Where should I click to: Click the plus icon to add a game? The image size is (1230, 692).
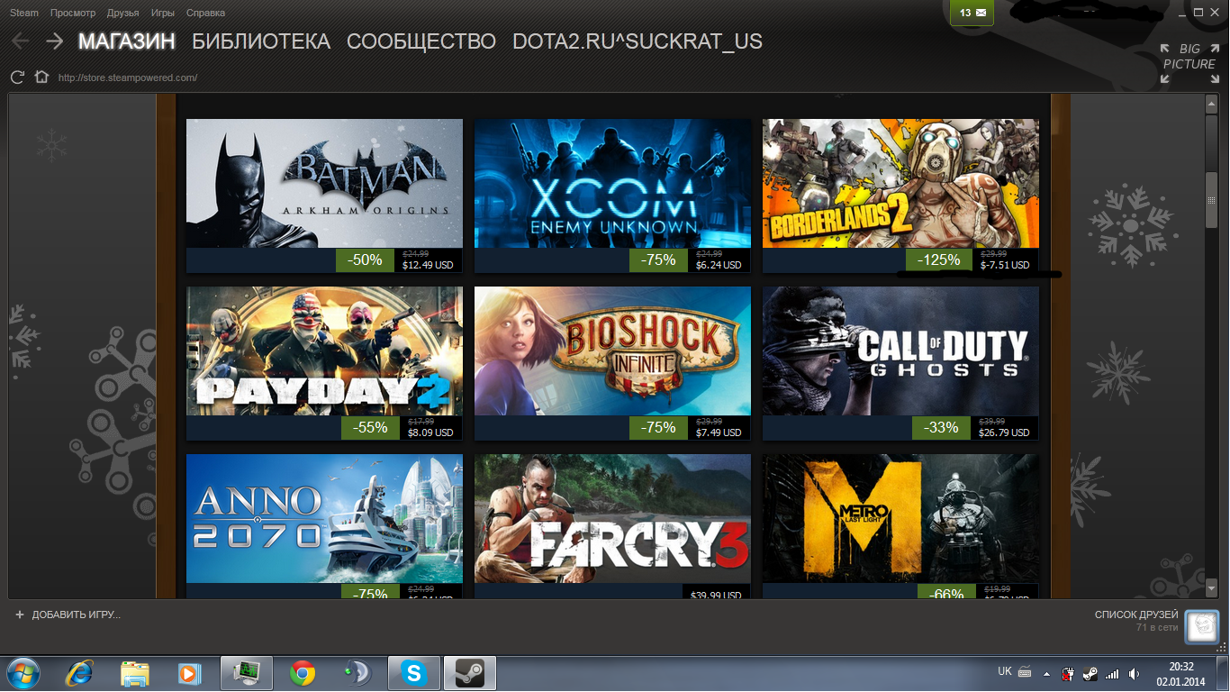click(x=20, y=615)
